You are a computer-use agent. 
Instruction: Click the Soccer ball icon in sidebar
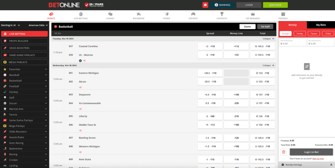click(x=5, y=103)
